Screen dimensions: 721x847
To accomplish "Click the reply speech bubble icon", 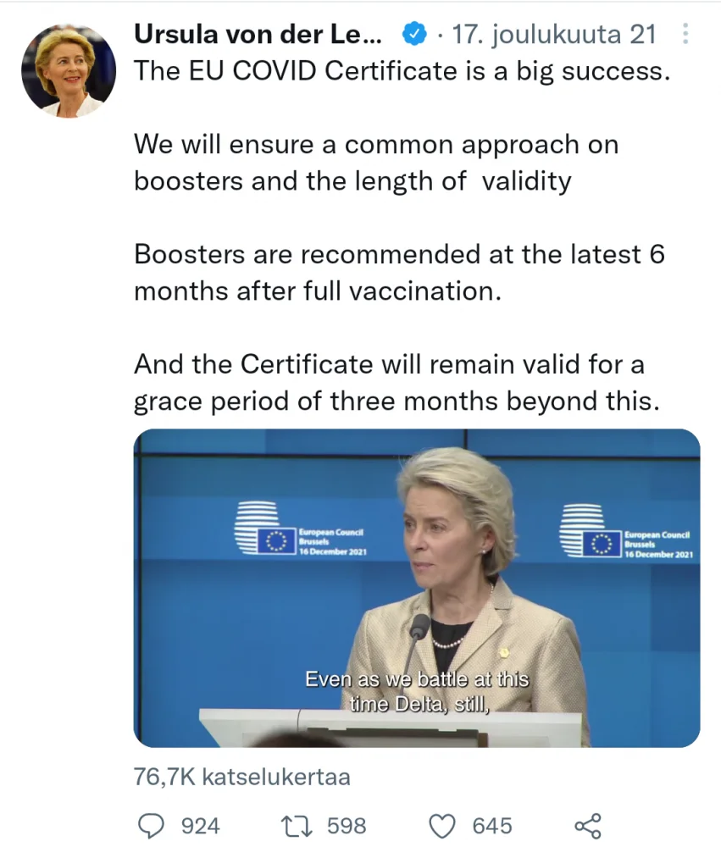I will [x=151, y=825].
